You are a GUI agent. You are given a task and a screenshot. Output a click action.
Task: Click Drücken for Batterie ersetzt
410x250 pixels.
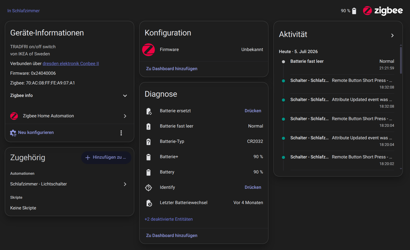(x=253, y=111)
